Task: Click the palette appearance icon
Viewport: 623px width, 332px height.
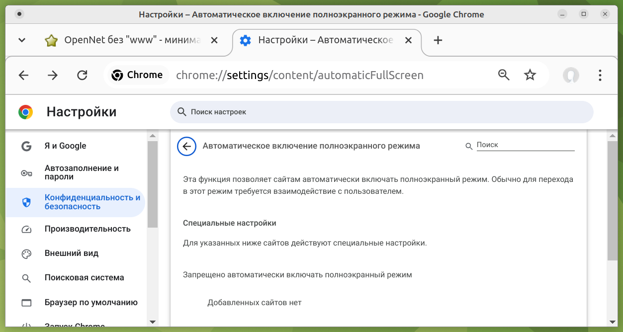Action: (x=26, y=254)
